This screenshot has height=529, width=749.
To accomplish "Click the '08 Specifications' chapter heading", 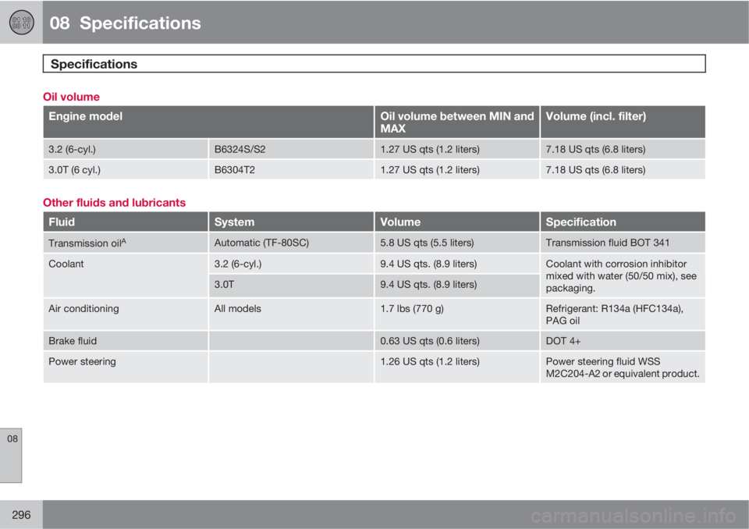I will point(125,23).
